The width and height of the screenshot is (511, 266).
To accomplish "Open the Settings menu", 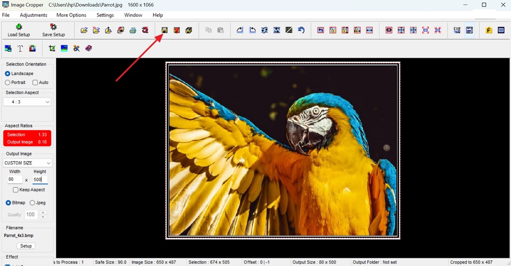I will (105, 15).
